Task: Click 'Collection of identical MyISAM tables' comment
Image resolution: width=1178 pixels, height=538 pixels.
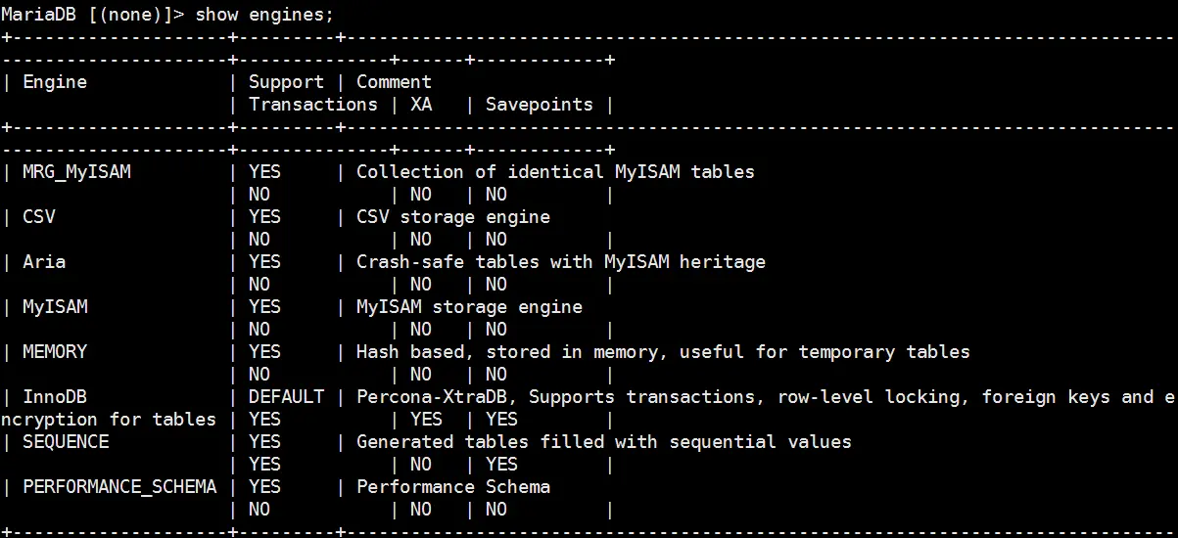Action: 555,172
